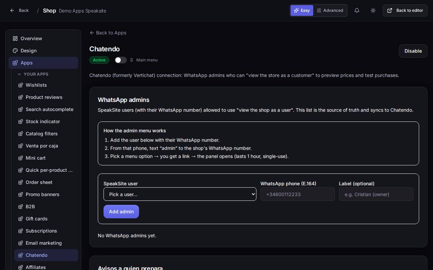Click the Shop breadcrumb title
Screen dimensions: 433x270
click(x=49, y=10)
